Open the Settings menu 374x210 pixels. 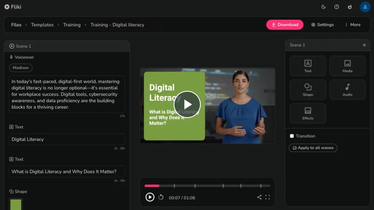point(323,25)
